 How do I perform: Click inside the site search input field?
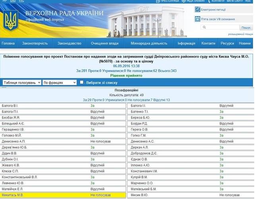[222, 27]
